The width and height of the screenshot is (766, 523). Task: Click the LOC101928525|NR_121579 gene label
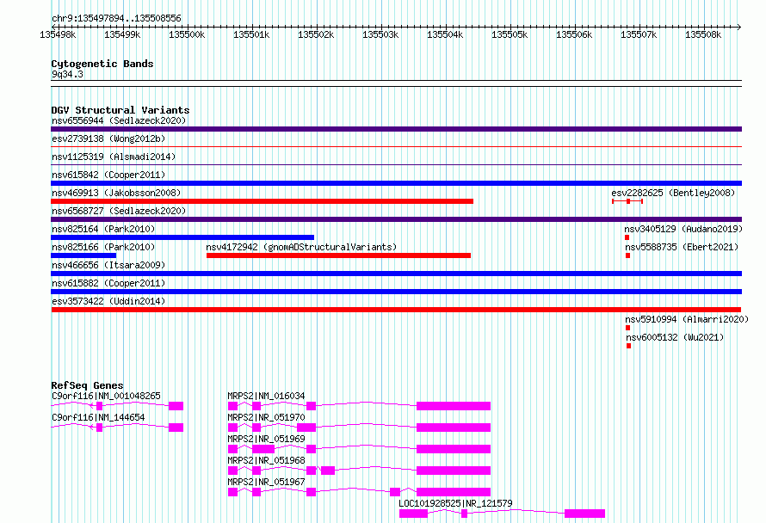point(456,503)
